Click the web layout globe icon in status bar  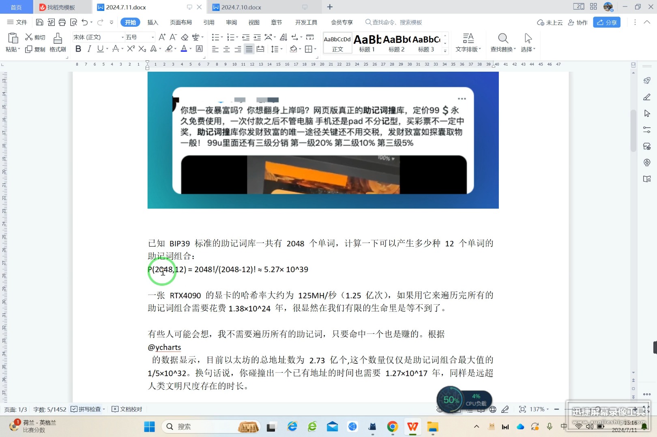pyautogui.click(x=493, y=409)
